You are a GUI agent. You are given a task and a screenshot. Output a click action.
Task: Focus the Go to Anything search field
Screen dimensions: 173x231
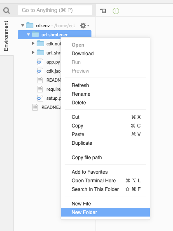(55, 10)
